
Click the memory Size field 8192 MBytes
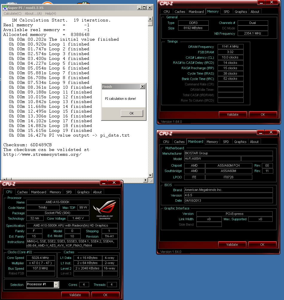tap(193, 28)
